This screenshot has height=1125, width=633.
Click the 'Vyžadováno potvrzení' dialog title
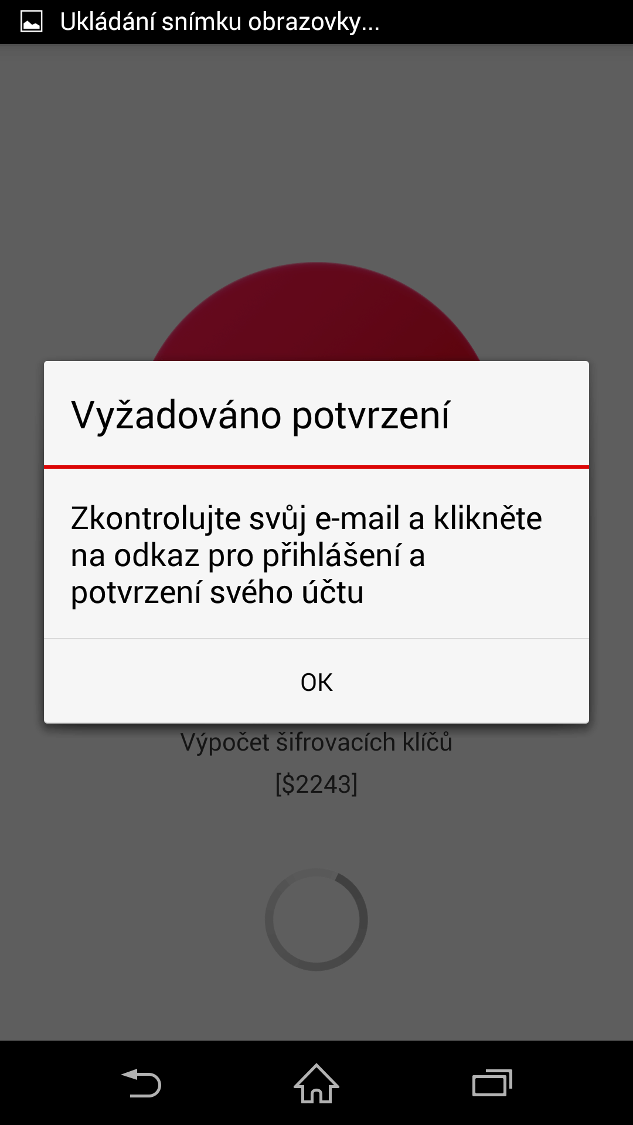[261, 415]
